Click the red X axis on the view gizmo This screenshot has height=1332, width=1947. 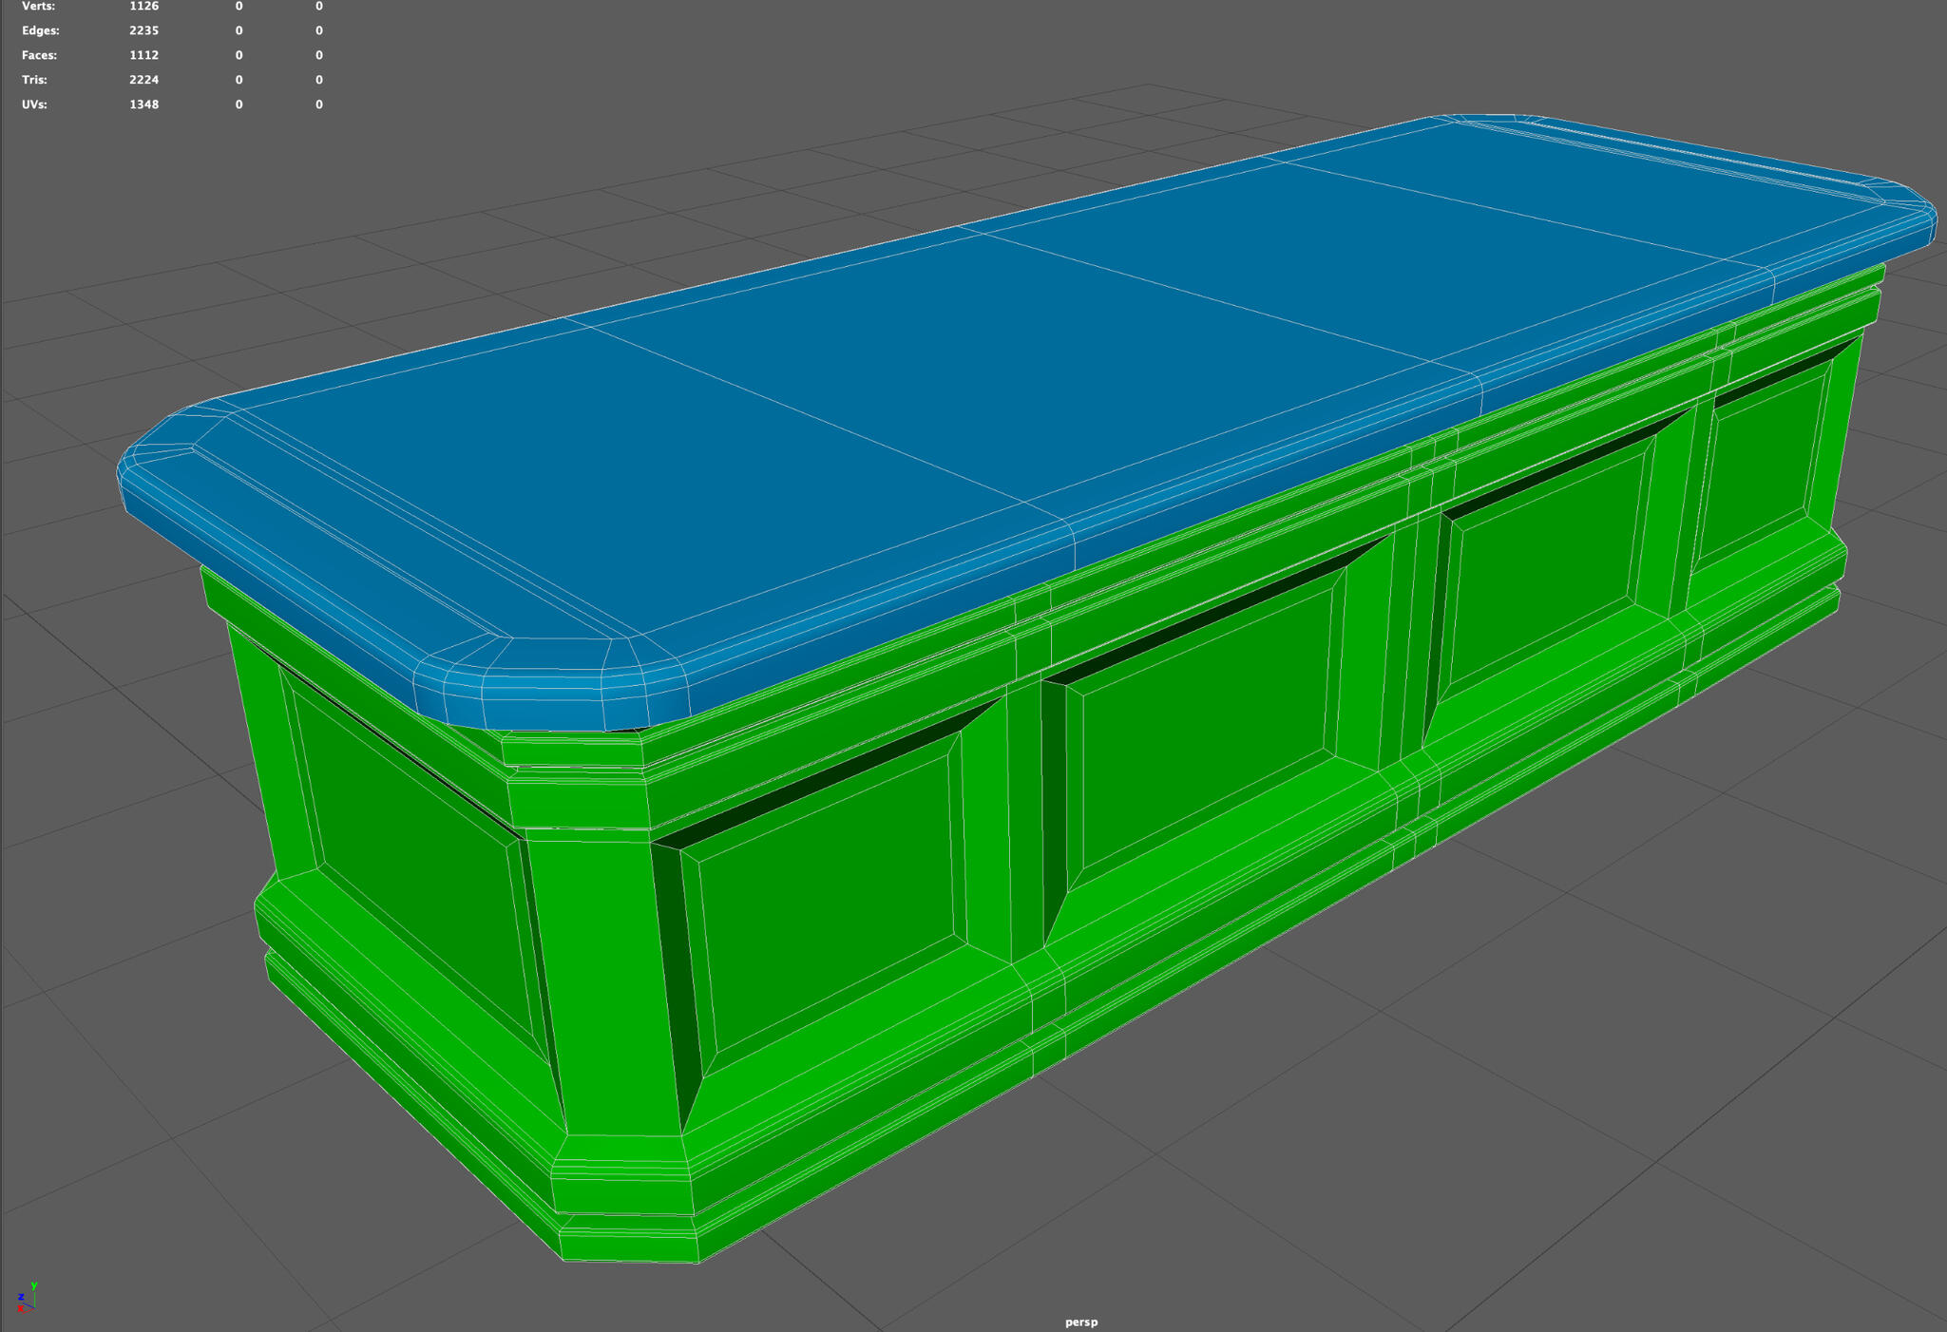(20, 1309)
